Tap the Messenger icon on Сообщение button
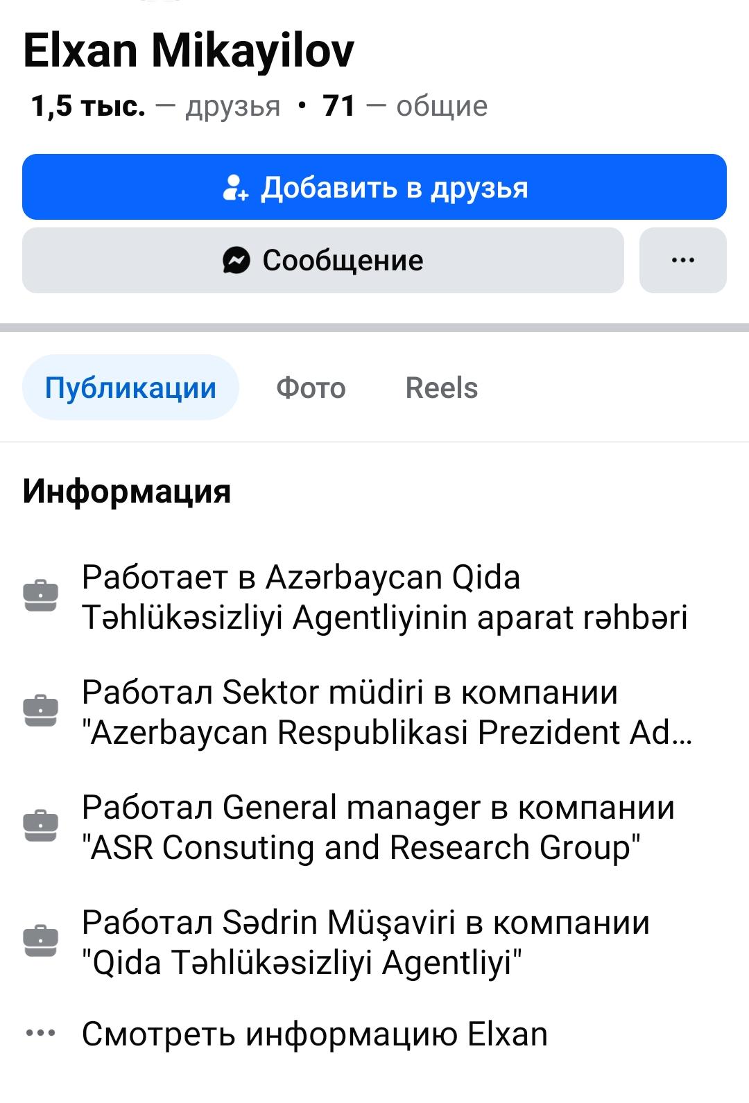 point(236,261)
